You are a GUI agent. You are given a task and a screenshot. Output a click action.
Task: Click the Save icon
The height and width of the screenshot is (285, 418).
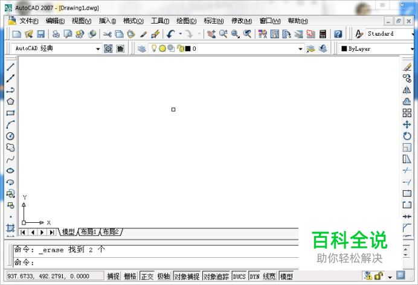click(x=40, y=34)
